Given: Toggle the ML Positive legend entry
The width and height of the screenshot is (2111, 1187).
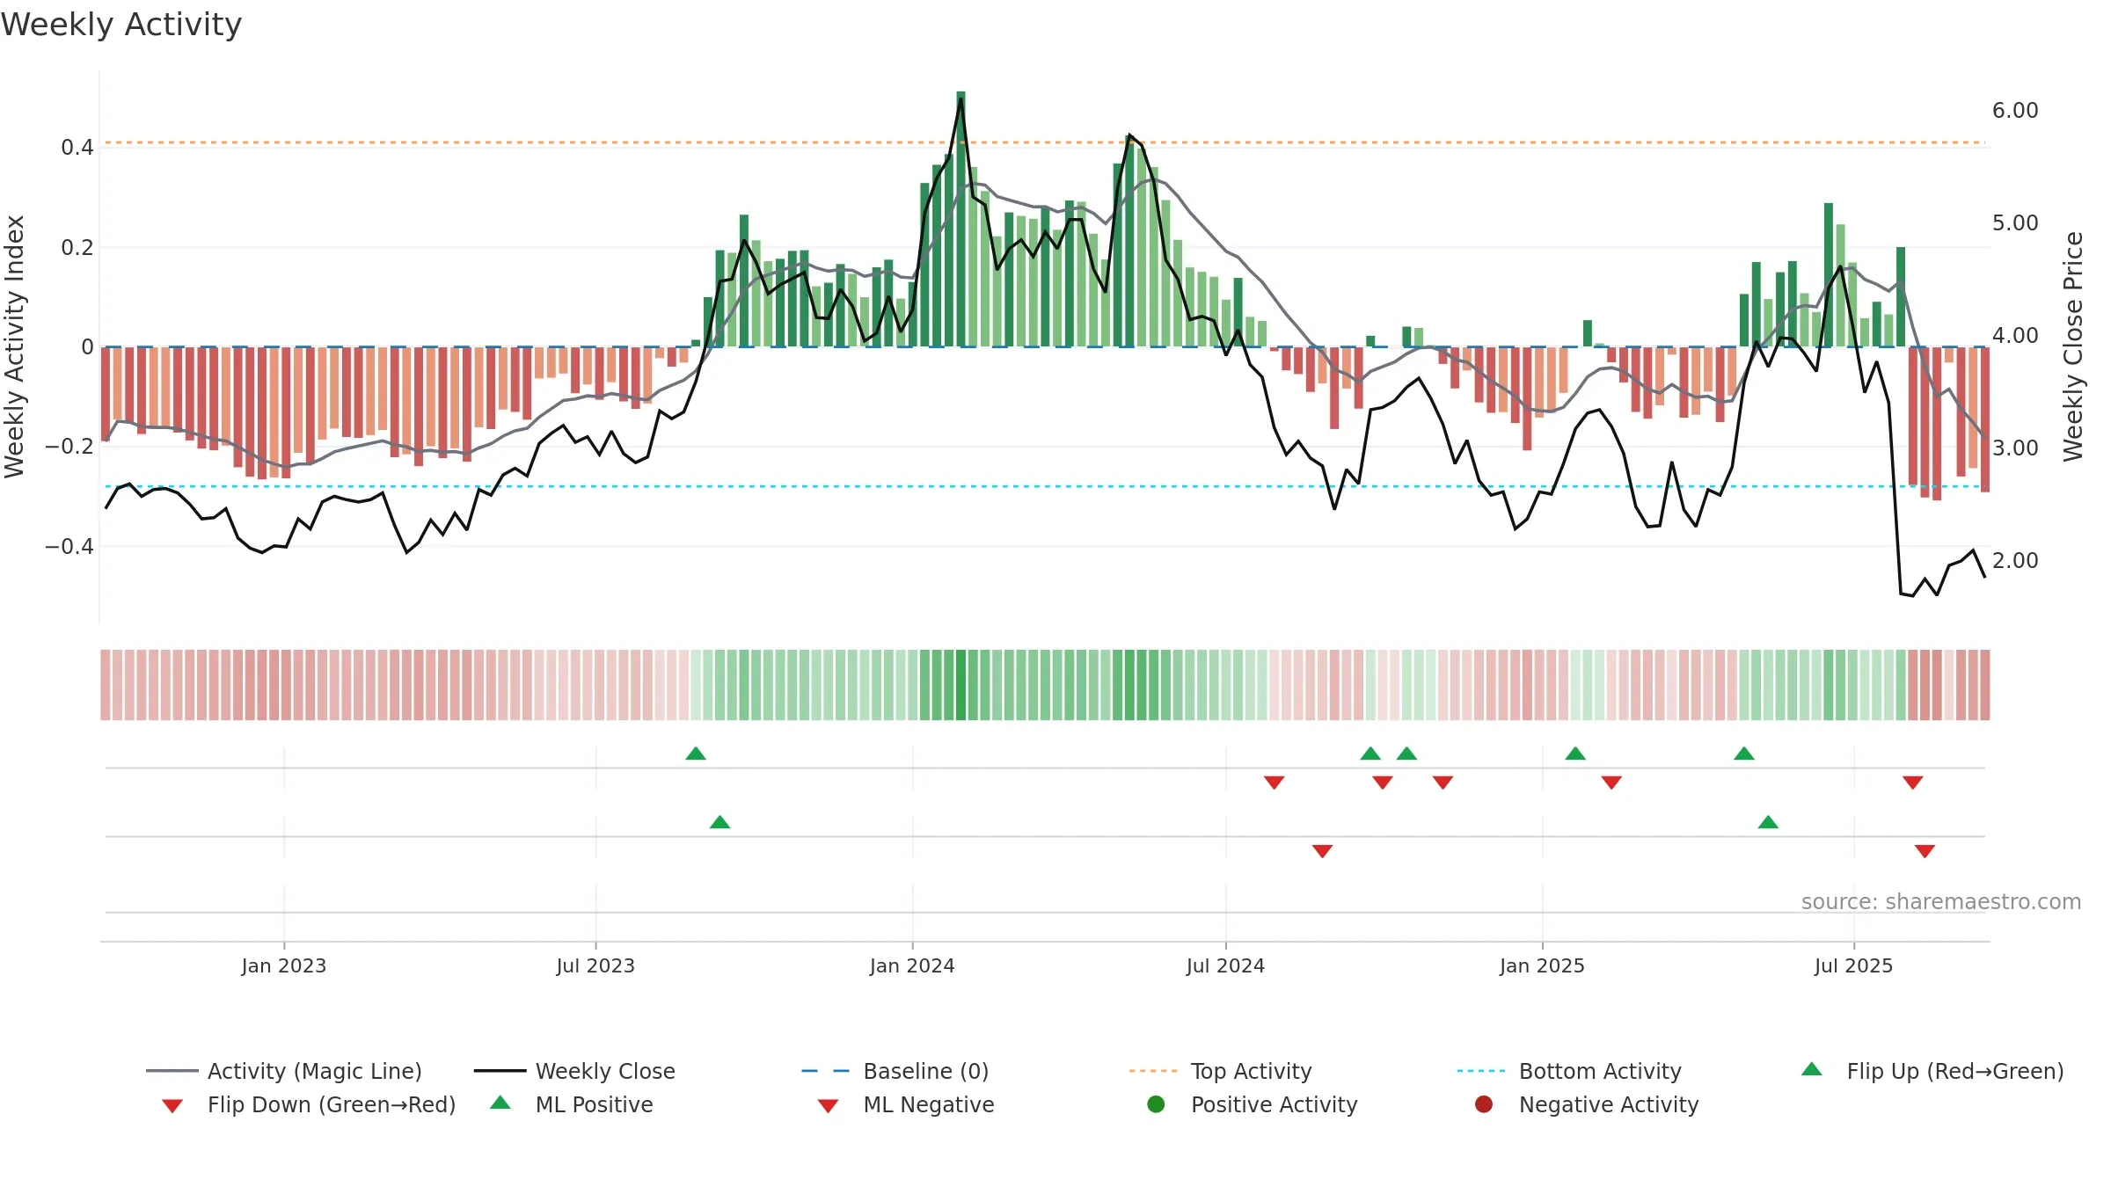Looking at the screenshot, I should (x=572, y=1104).
